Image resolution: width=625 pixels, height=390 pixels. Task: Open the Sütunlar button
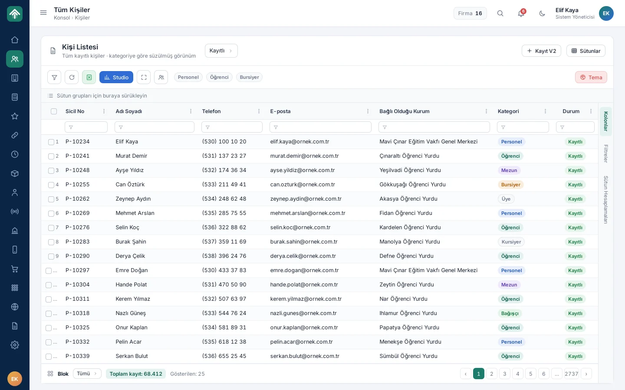pos(586,51)
